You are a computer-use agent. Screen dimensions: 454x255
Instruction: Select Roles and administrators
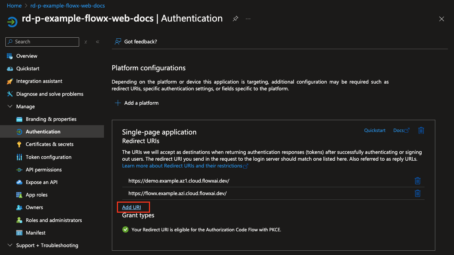coord(54,220)
